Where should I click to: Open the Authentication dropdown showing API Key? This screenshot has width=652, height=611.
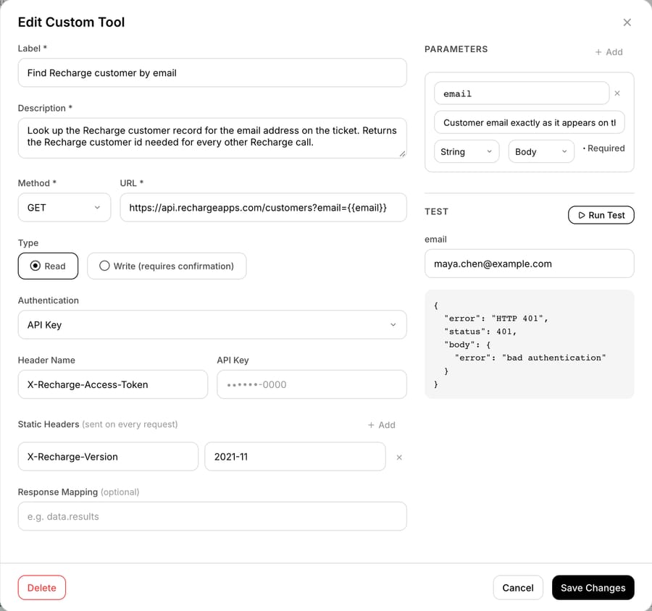coord(212,324)
